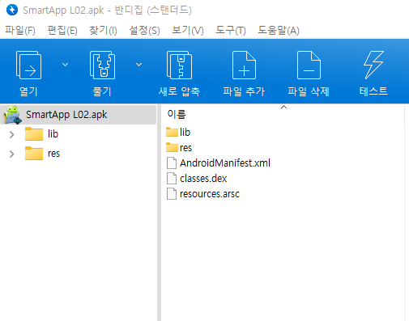Open the 파일(F) menu
The height and width of the screenshot is (321, 409).
(x=20, y=30)
